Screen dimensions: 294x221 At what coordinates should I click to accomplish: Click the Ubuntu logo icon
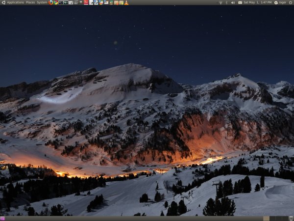3,2
